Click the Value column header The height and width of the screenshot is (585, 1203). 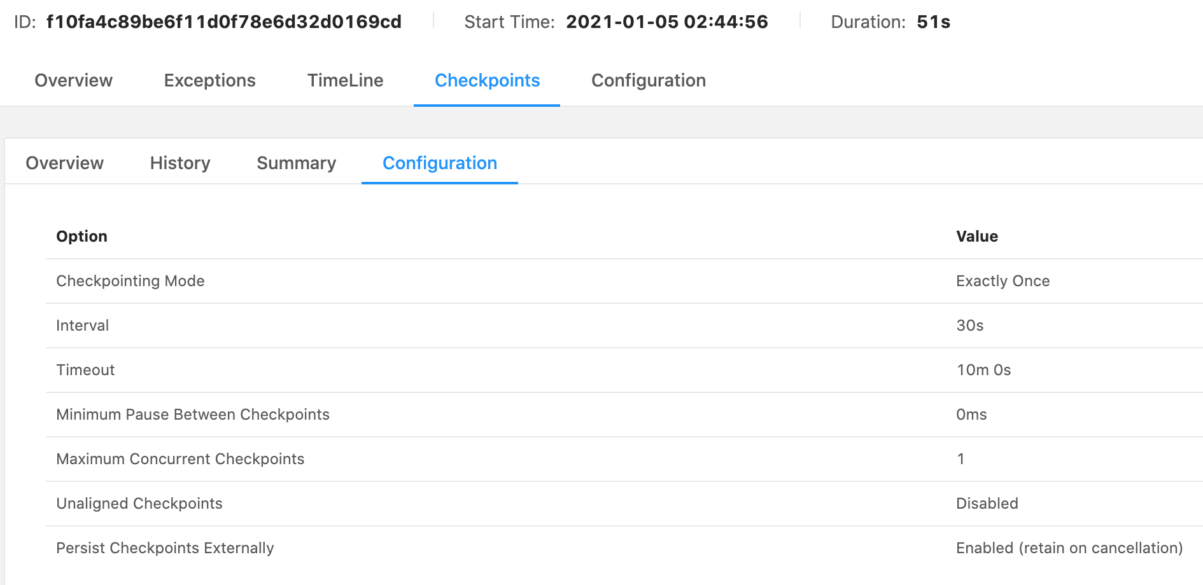coord(976,237)
